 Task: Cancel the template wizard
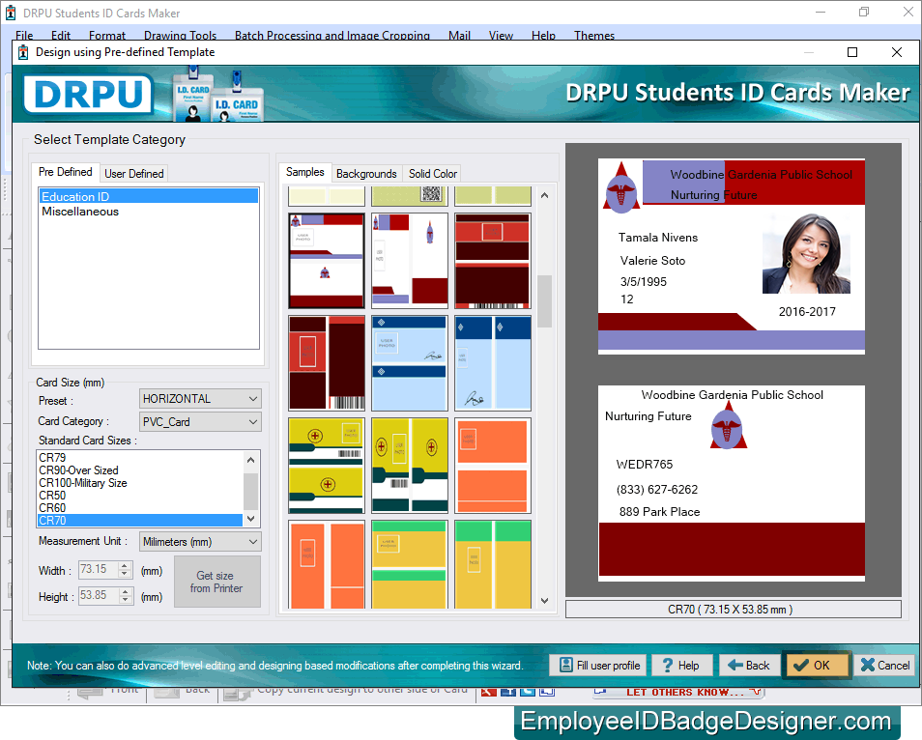[x=884, y=666]
